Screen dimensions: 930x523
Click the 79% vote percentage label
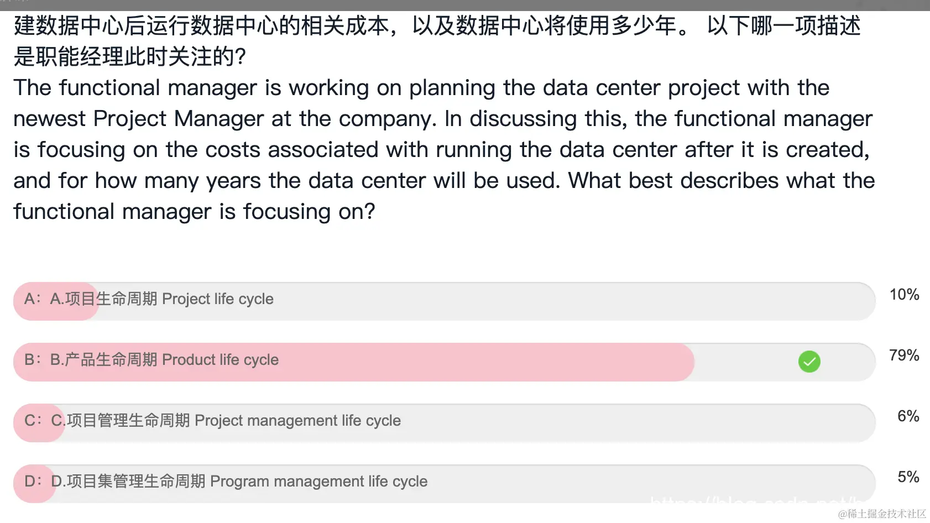(x=903, y=355)
